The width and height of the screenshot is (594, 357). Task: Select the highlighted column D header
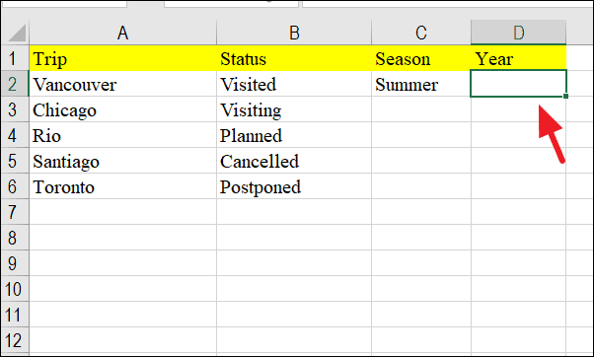[x=519, y=33]
